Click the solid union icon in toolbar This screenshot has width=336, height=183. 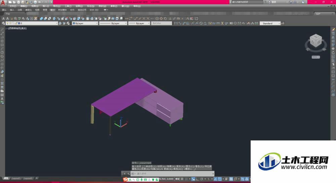41,18
